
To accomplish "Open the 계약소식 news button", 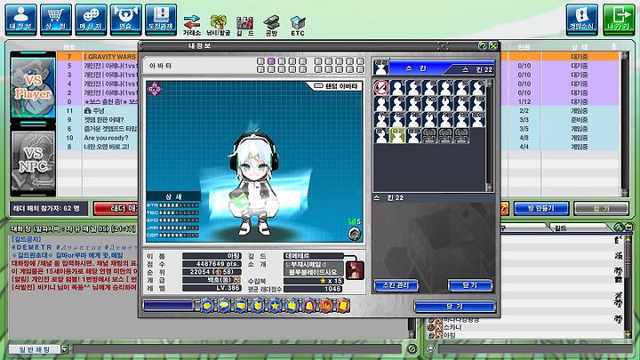I will [581, 20].
